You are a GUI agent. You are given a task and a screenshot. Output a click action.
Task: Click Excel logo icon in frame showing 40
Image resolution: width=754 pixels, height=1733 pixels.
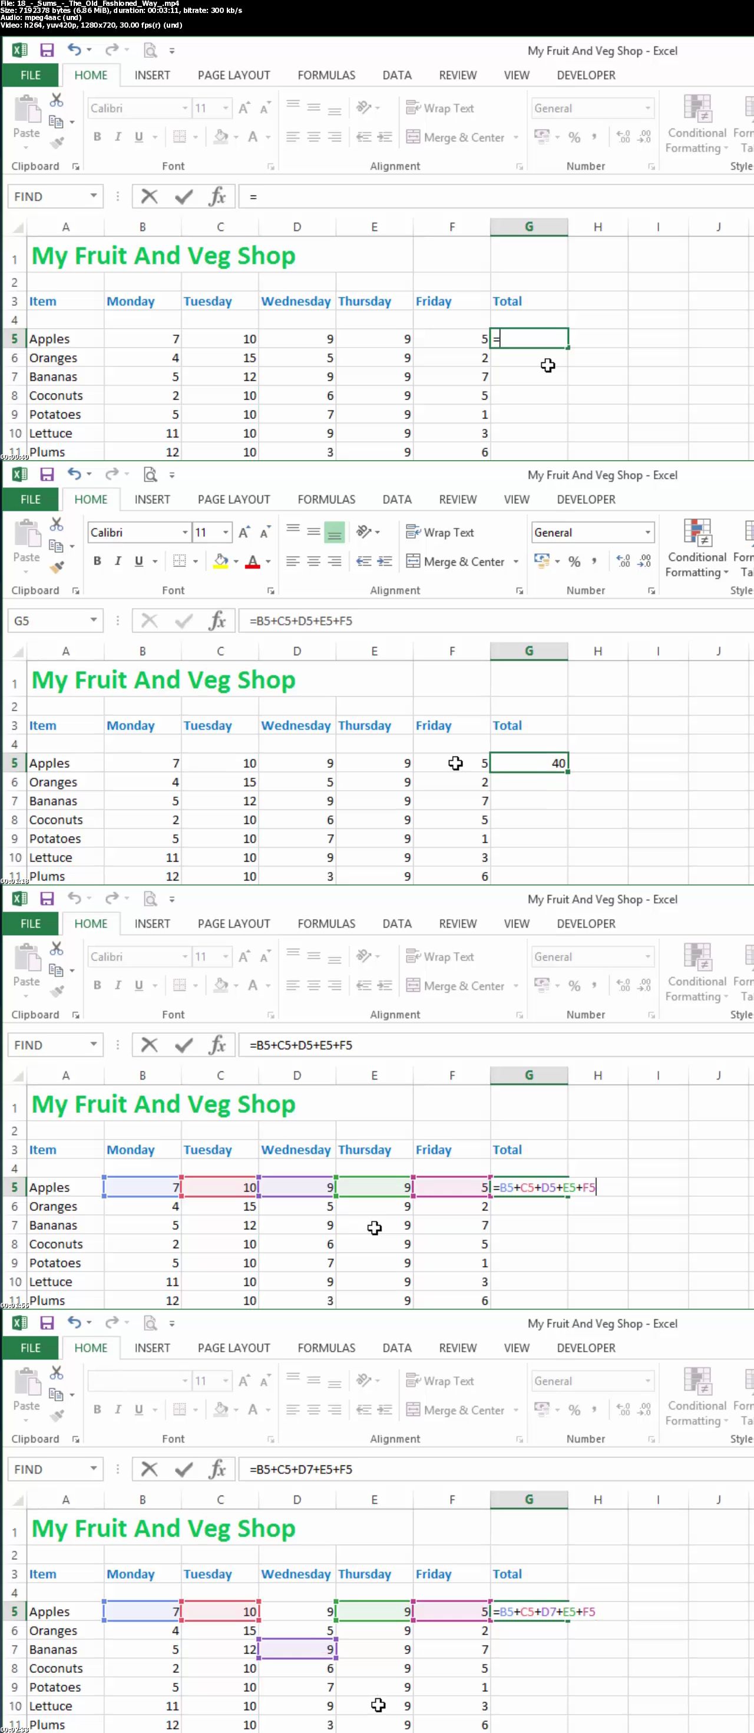(x=19, y=474)
